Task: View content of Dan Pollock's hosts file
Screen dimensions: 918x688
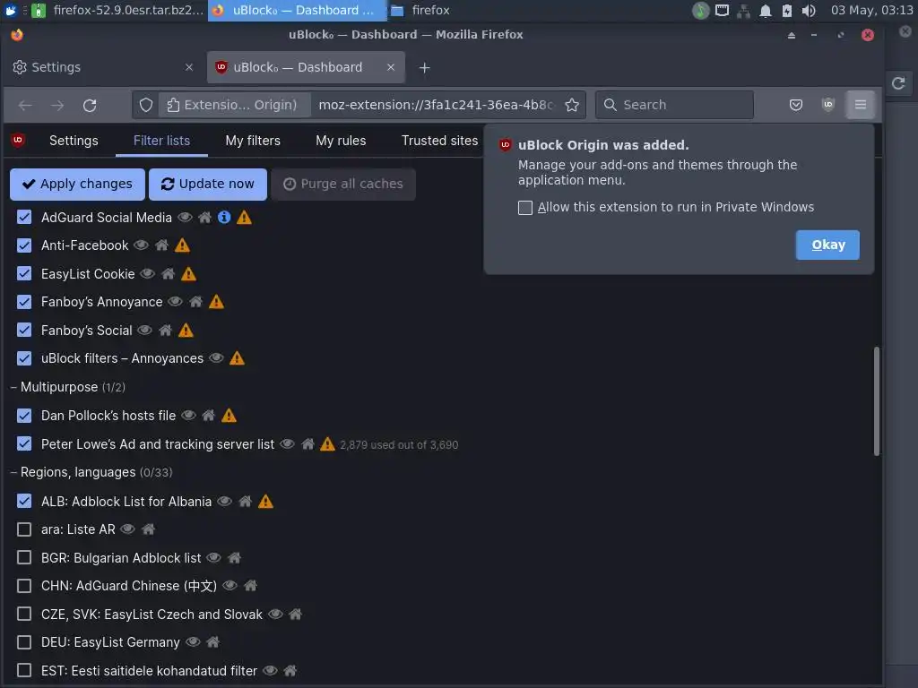Action: [188, 416]
